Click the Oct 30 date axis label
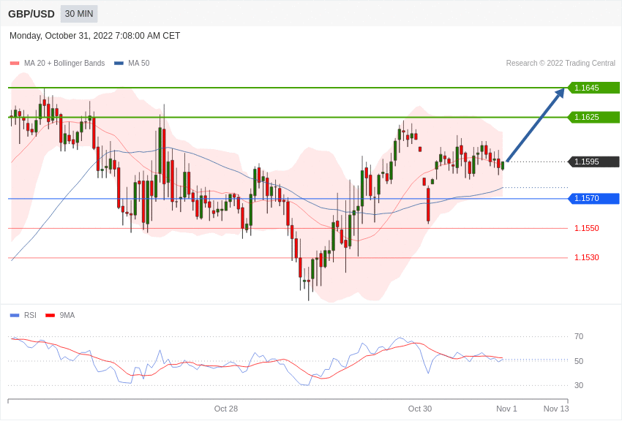The height and width of the screenshot is (421, 622). click(x=420, y=409)
